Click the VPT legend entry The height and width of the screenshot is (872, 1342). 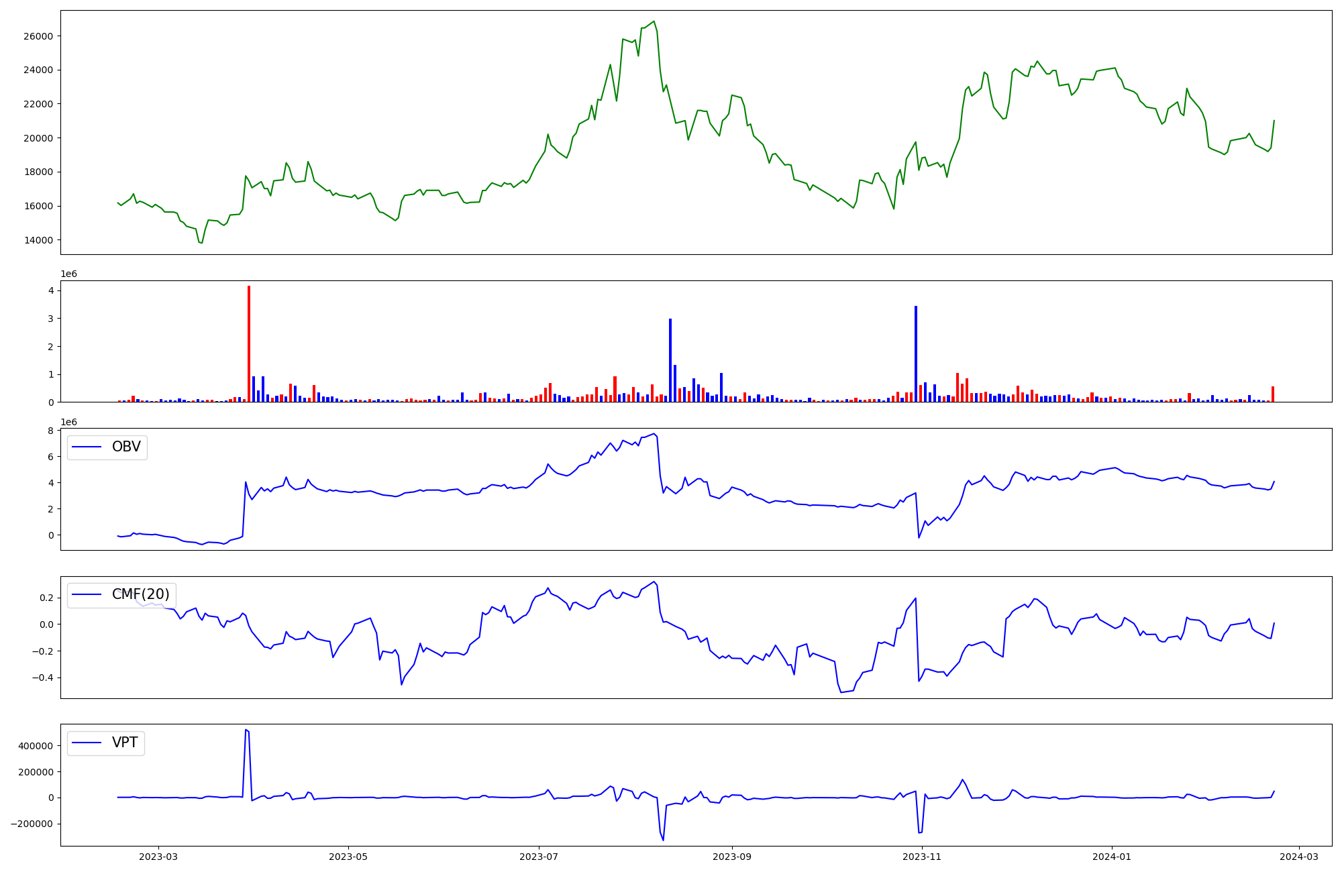(x=125, y=743)
